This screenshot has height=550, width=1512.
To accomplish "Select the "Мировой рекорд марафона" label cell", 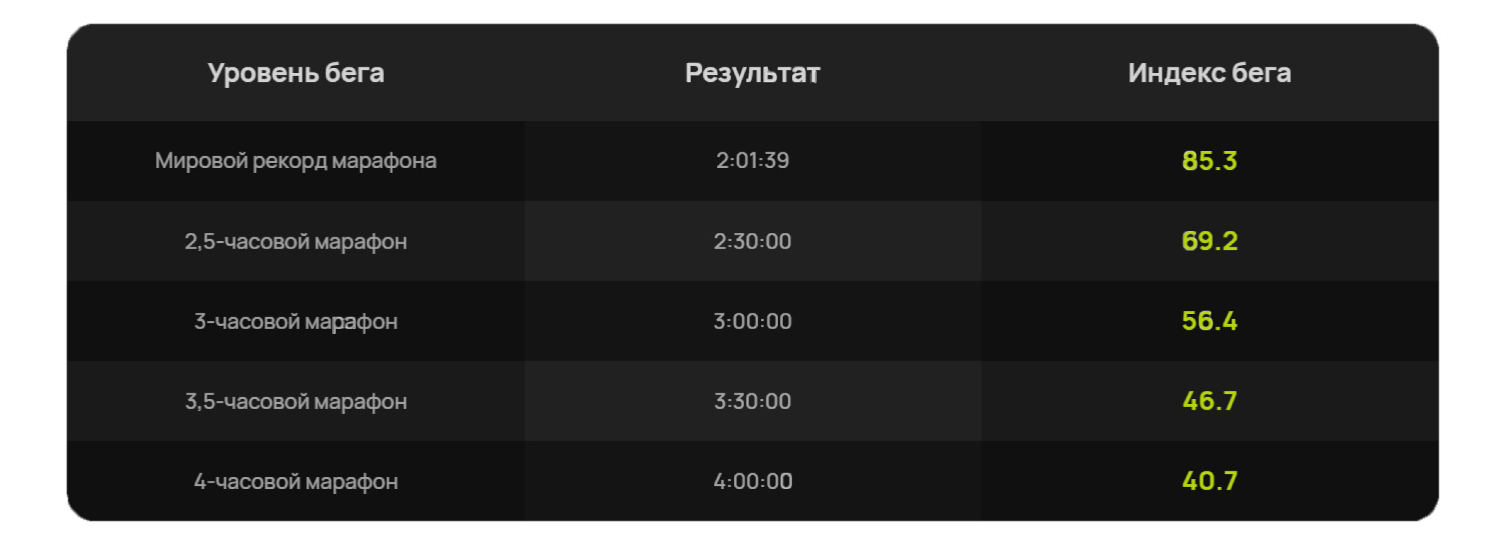I will 295,161.
